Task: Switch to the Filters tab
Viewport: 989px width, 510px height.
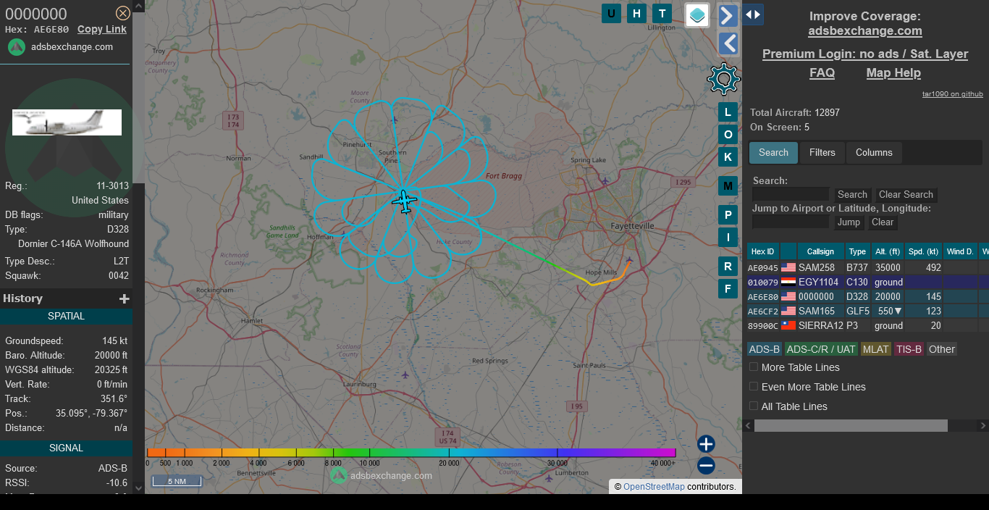Action: point(822,153)
